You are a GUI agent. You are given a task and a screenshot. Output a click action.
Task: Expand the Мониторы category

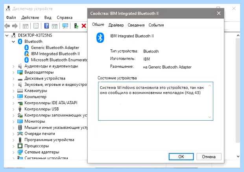(x=13, y=121)
